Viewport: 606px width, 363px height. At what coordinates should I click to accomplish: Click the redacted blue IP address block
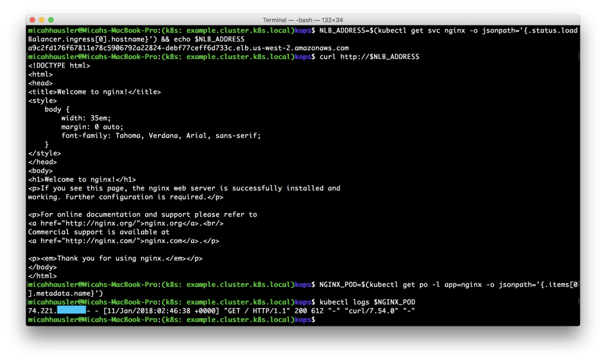coord(72,310)
